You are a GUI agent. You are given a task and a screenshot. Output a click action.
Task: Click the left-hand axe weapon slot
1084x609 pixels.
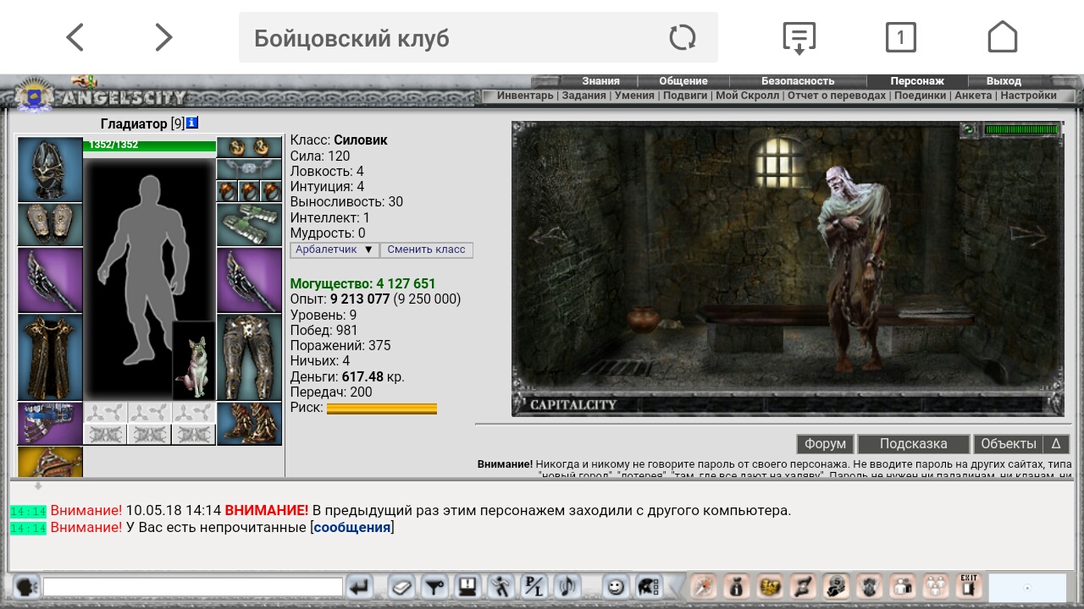tap(50, 280)
